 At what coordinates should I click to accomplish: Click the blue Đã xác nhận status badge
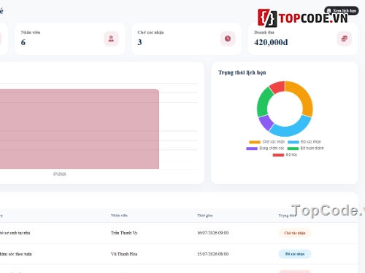295,254
